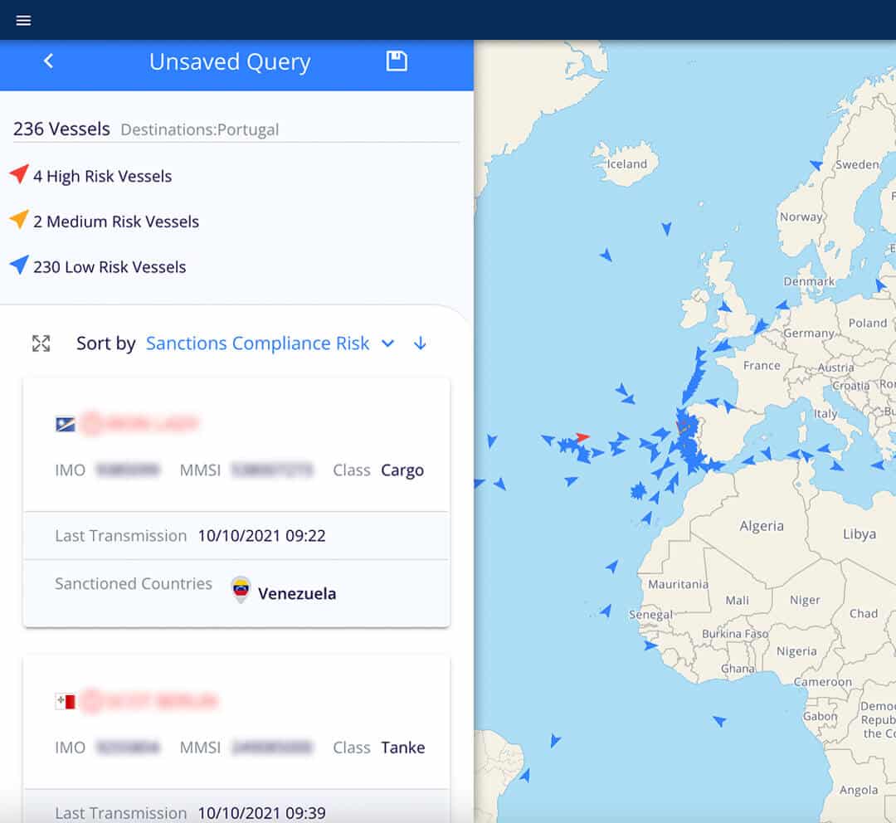
Task: Click last transmission 10/10/2021 09:39
Action: click(x=261, y=813)
